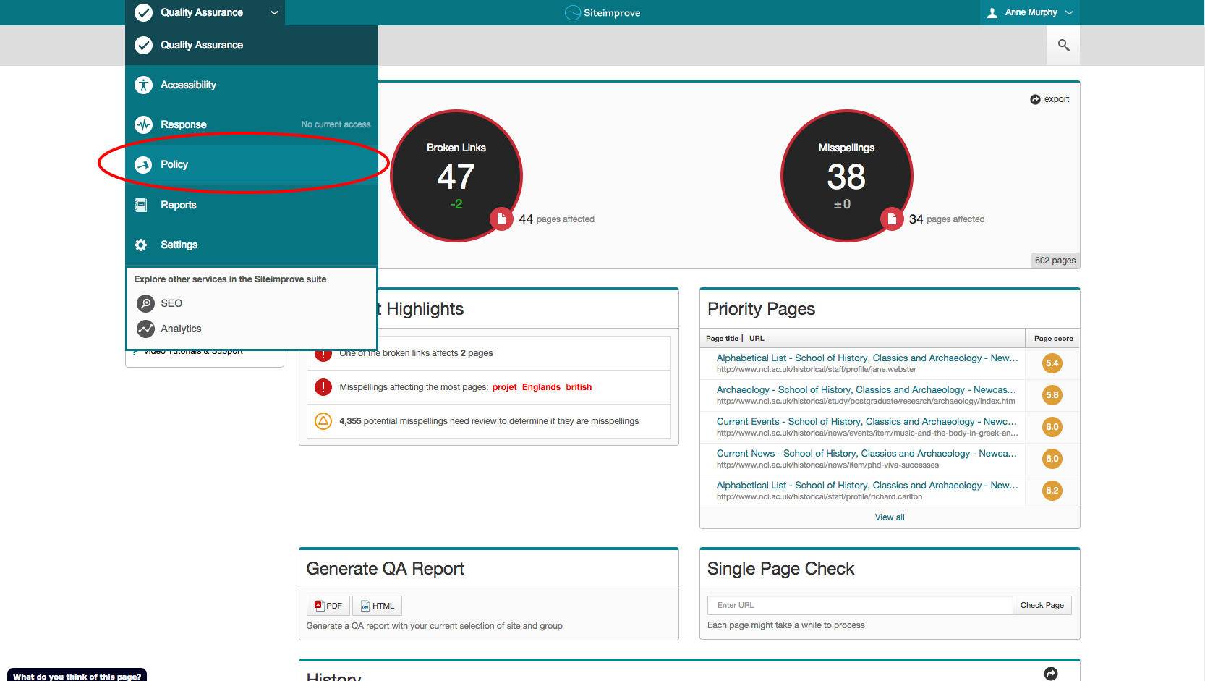Select Policy from the module menu
The image size is (1205, 681).
[174, 164]
